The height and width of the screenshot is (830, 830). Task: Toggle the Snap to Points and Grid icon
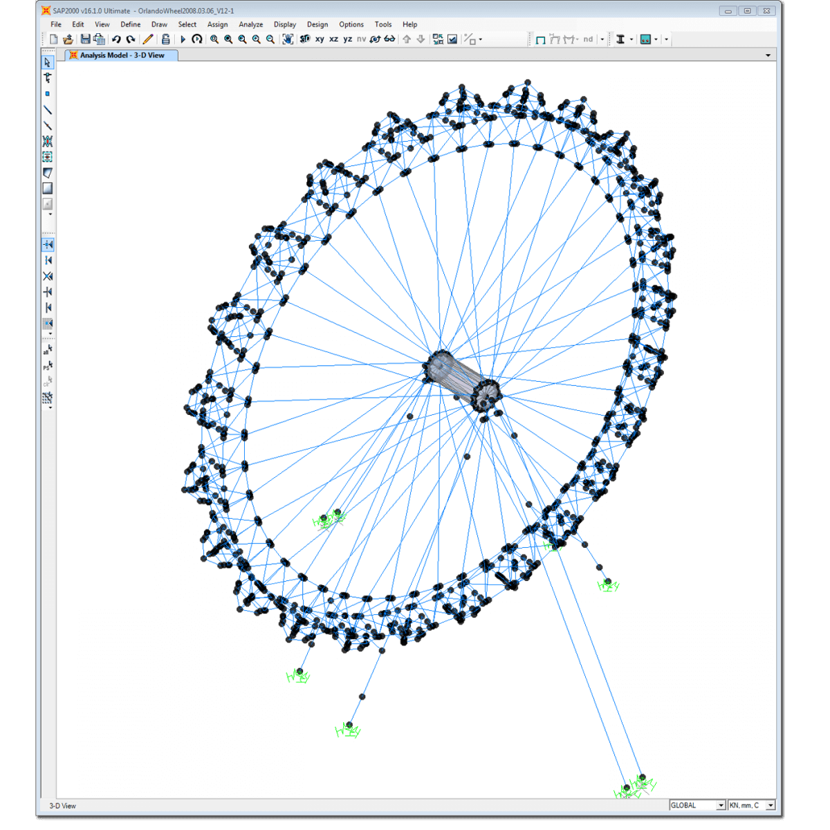click(x=48, y=245)
